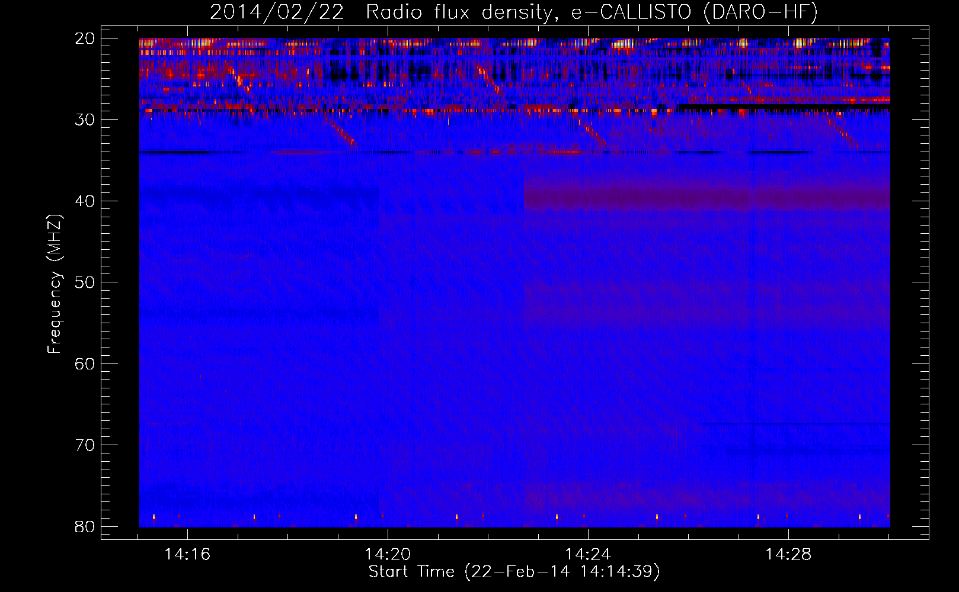Click the 'Frequency (MHZ)' axis label
Screen dimensions: 959x592
point(55,284)
